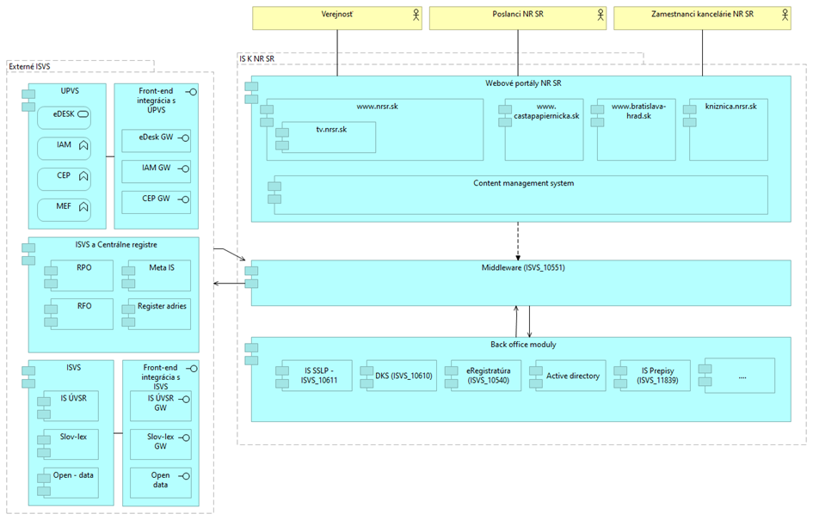Click the function icon next to CEP
This screenshot has width=813, height=520.
(x=83, y=176)
